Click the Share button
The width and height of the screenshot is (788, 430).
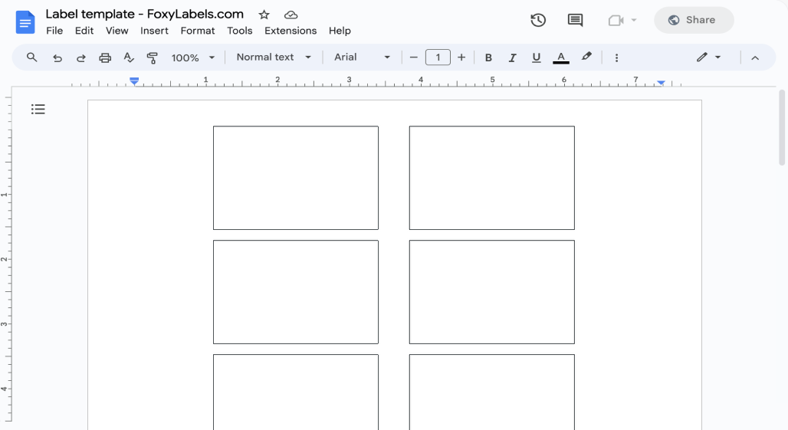[x=694, y=20]
